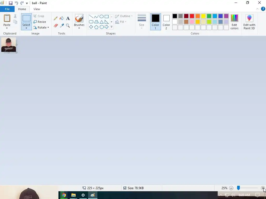Choose the Polygon shape
266x199 pixels.
click(x=96, y=22)
